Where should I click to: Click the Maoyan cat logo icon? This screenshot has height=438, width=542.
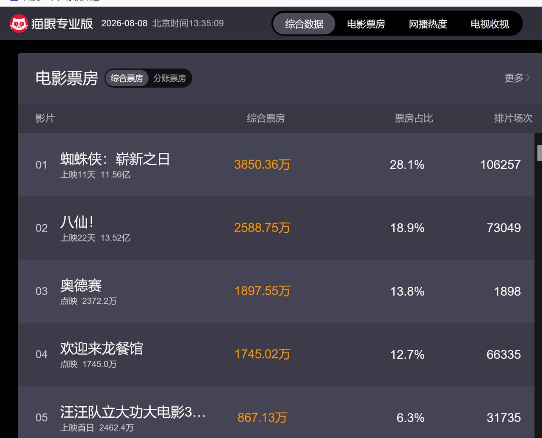point(19,24)
